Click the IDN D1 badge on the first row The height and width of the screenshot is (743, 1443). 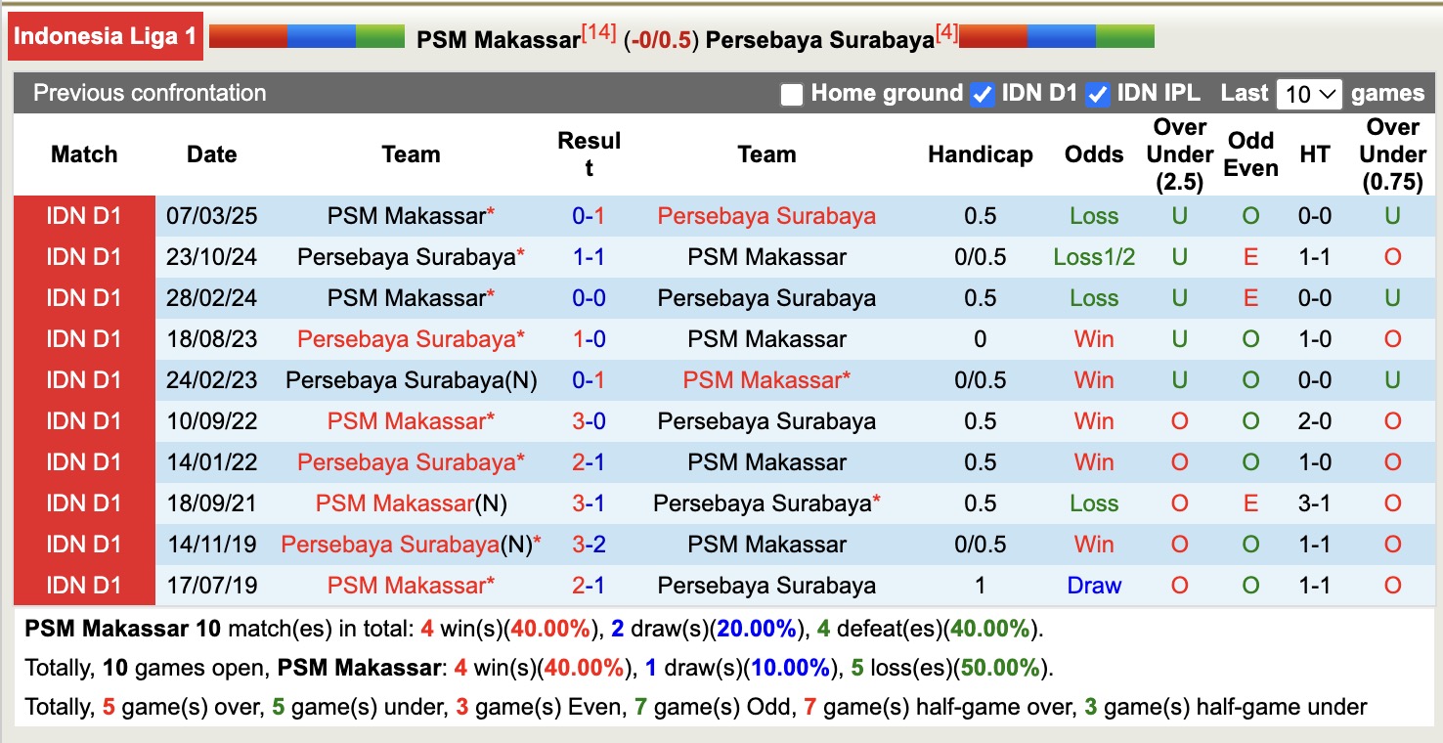tap(83, 215)
